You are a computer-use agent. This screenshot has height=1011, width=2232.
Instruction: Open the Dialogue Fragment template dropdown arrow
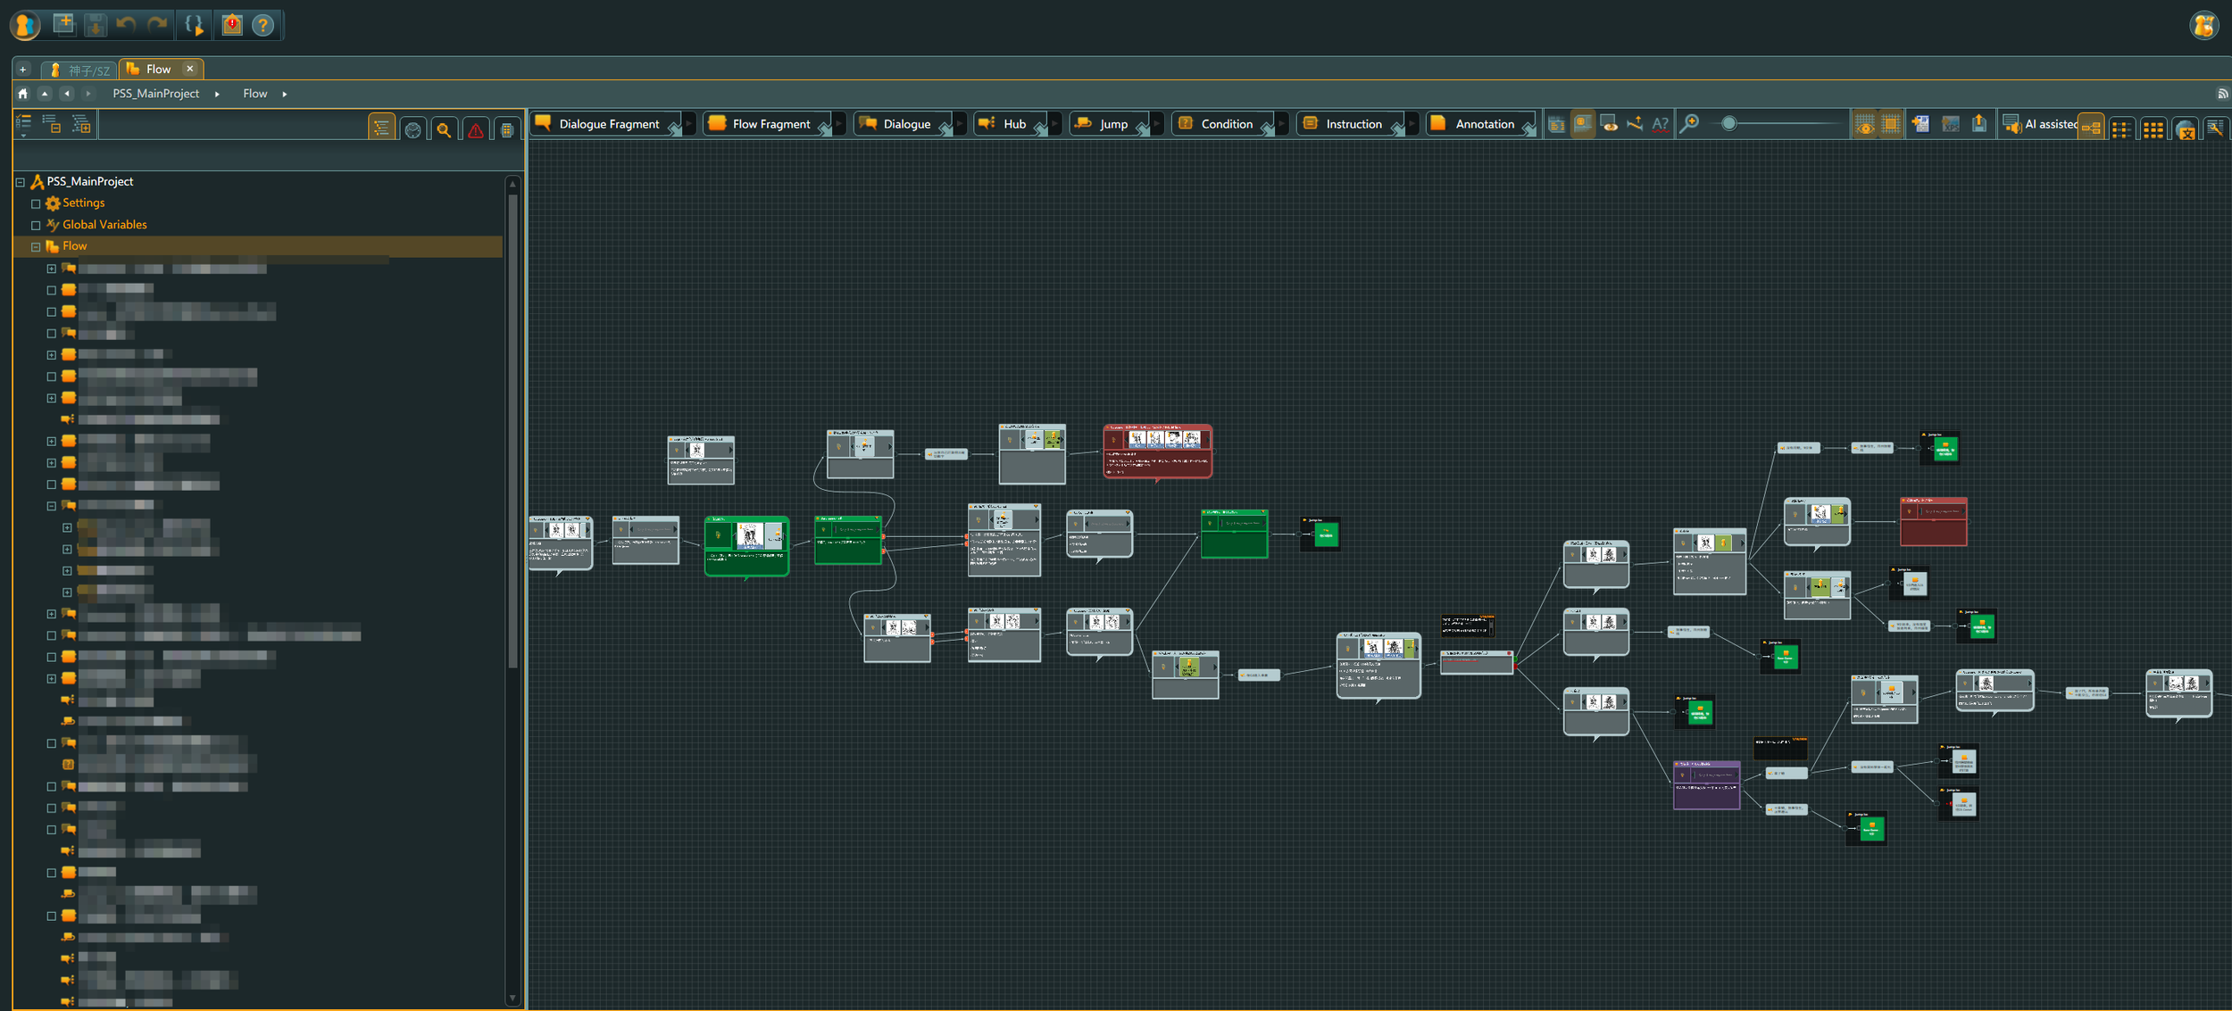pos(689,124)
